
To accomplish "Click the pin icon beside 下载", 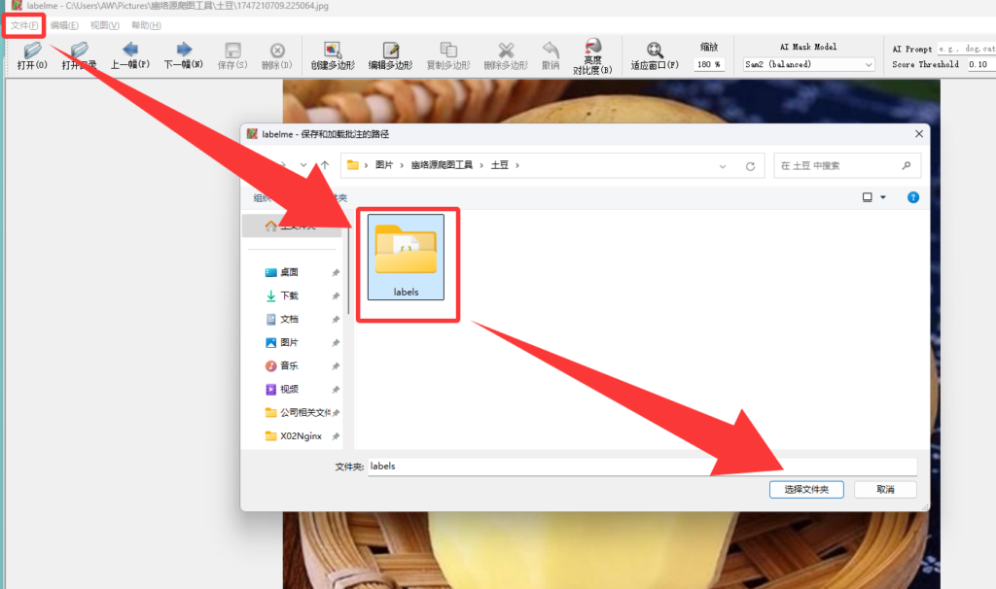I will 336,296.
